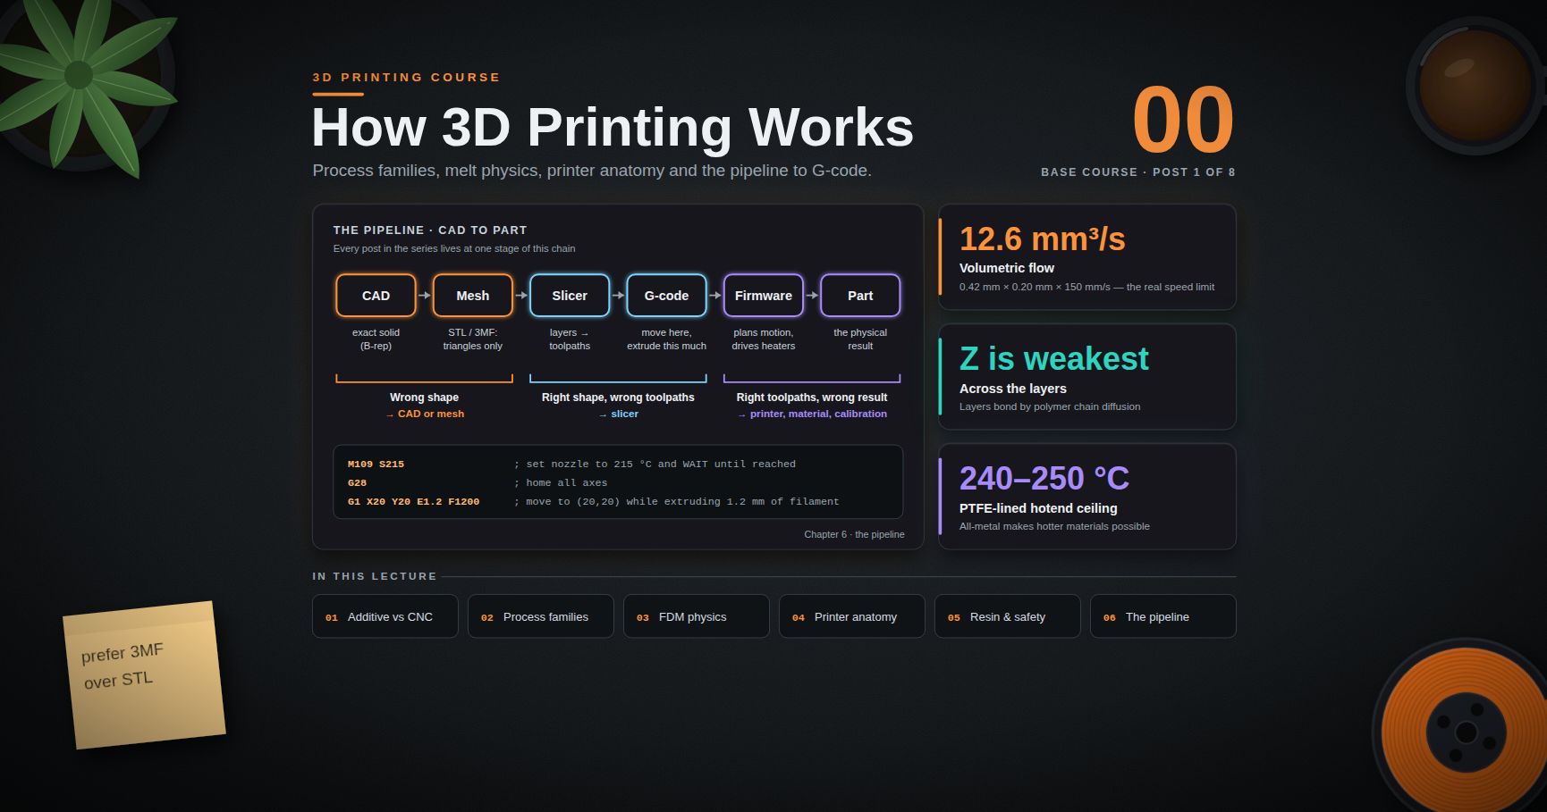Click the "Across the layers" label
This screenshot has width=1547, height=812.
[x=1013, y=389]
